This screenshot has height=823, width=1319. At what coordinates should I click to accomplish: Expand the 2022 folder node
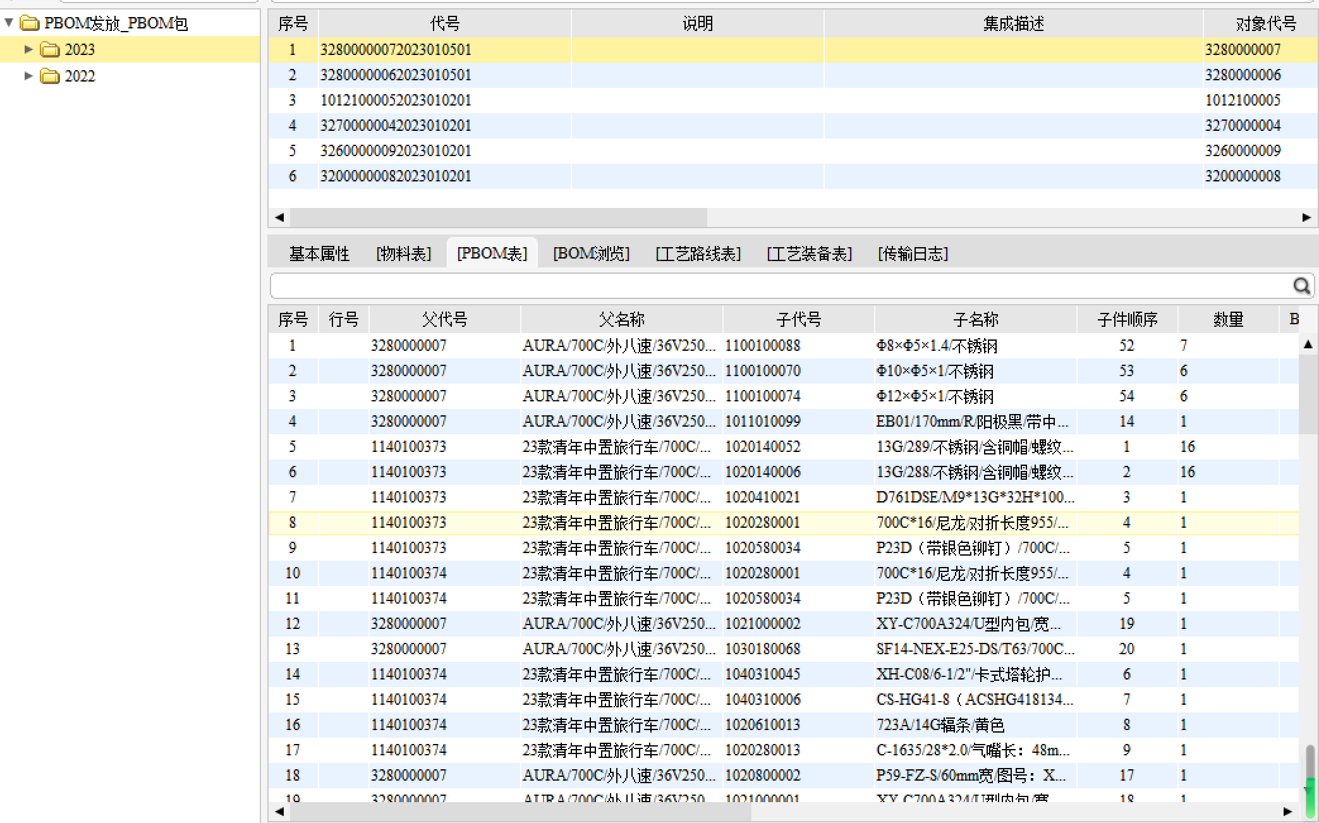[x=28, y=76]
